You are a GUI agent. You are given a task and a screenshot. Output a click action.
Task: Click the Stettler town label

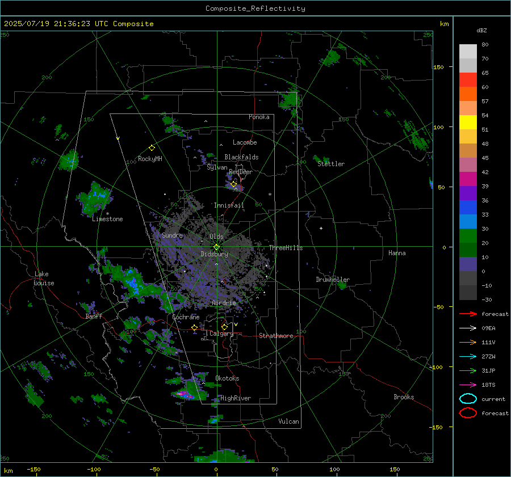[x=331, y=164]
